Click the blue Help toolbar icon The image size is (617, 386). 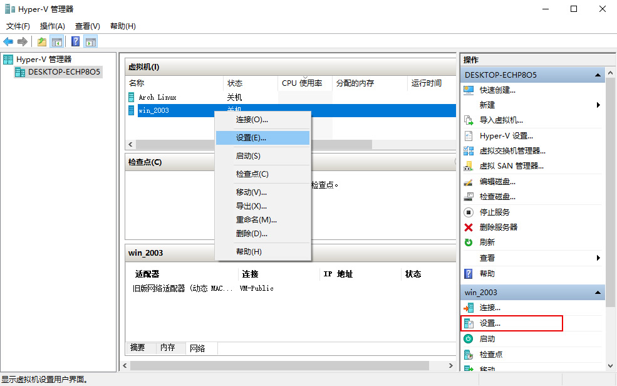coord(76,41)
